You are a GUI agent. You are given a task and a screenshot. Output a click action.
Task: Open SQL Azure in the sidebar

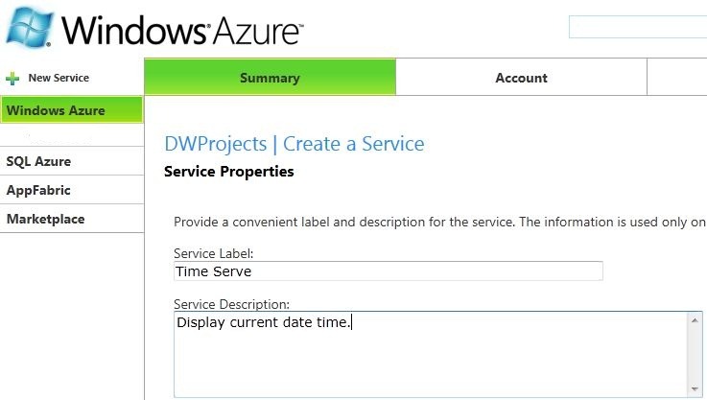click(x=72, y=161)
